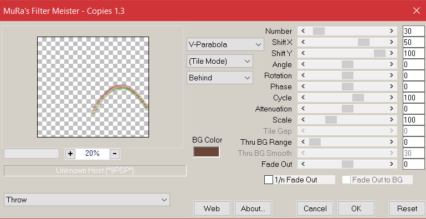Viewport: 426px width, 219px height.
Task: Click left arrow of Angle slider
Action: coord(303,64)
